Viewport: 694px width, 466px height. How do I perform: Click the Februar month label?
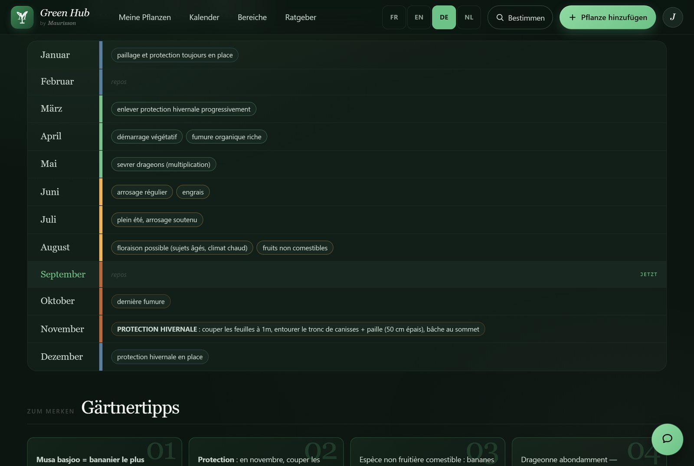pos(57,81)
